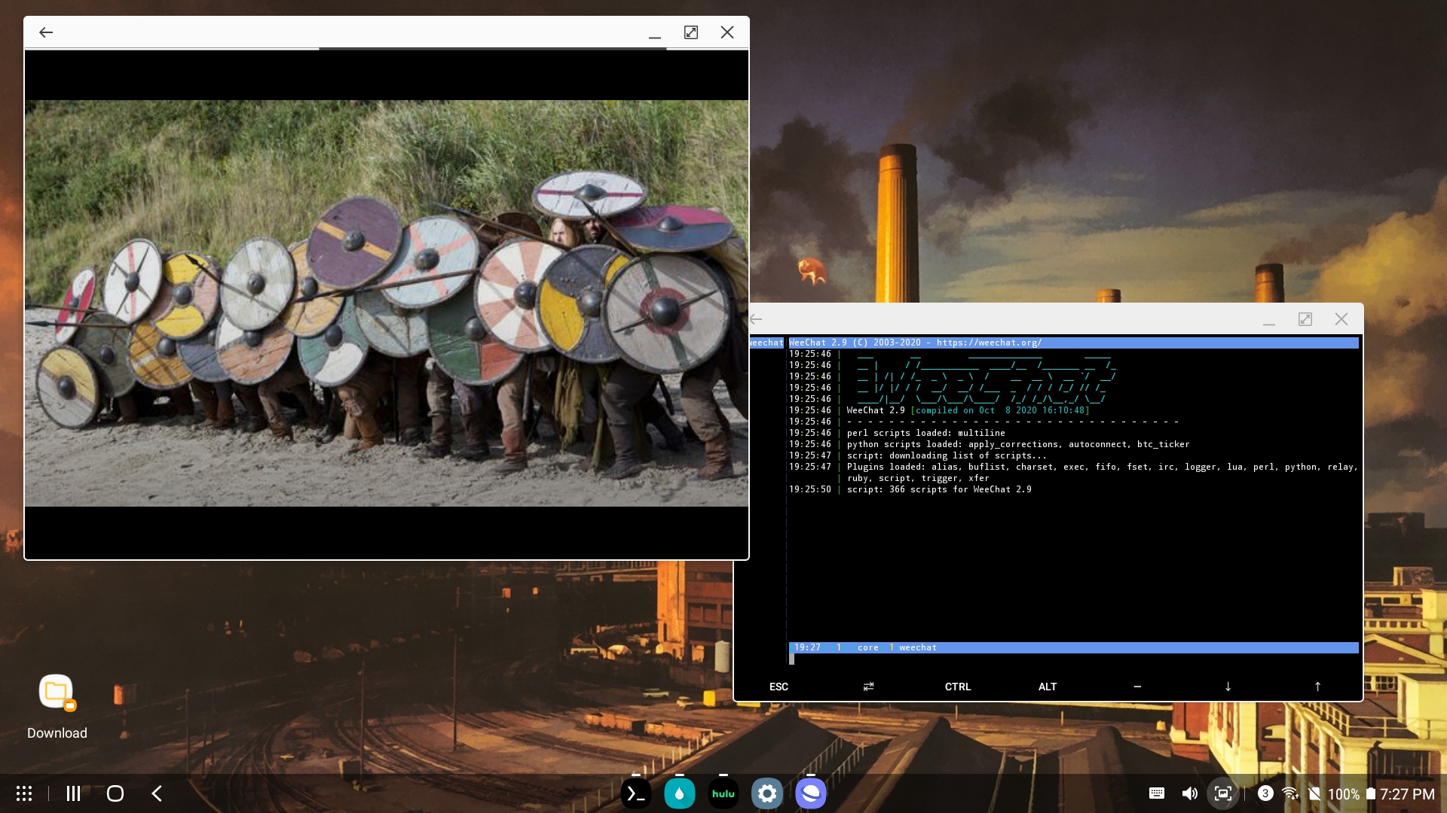Click the '366 scripts for WeeChat 2.9' line

click(939, 489)
